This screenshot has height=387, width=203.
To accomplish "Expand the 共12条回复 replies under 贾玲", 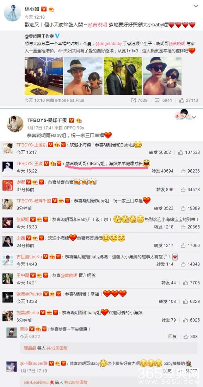I will pos(57,348).
